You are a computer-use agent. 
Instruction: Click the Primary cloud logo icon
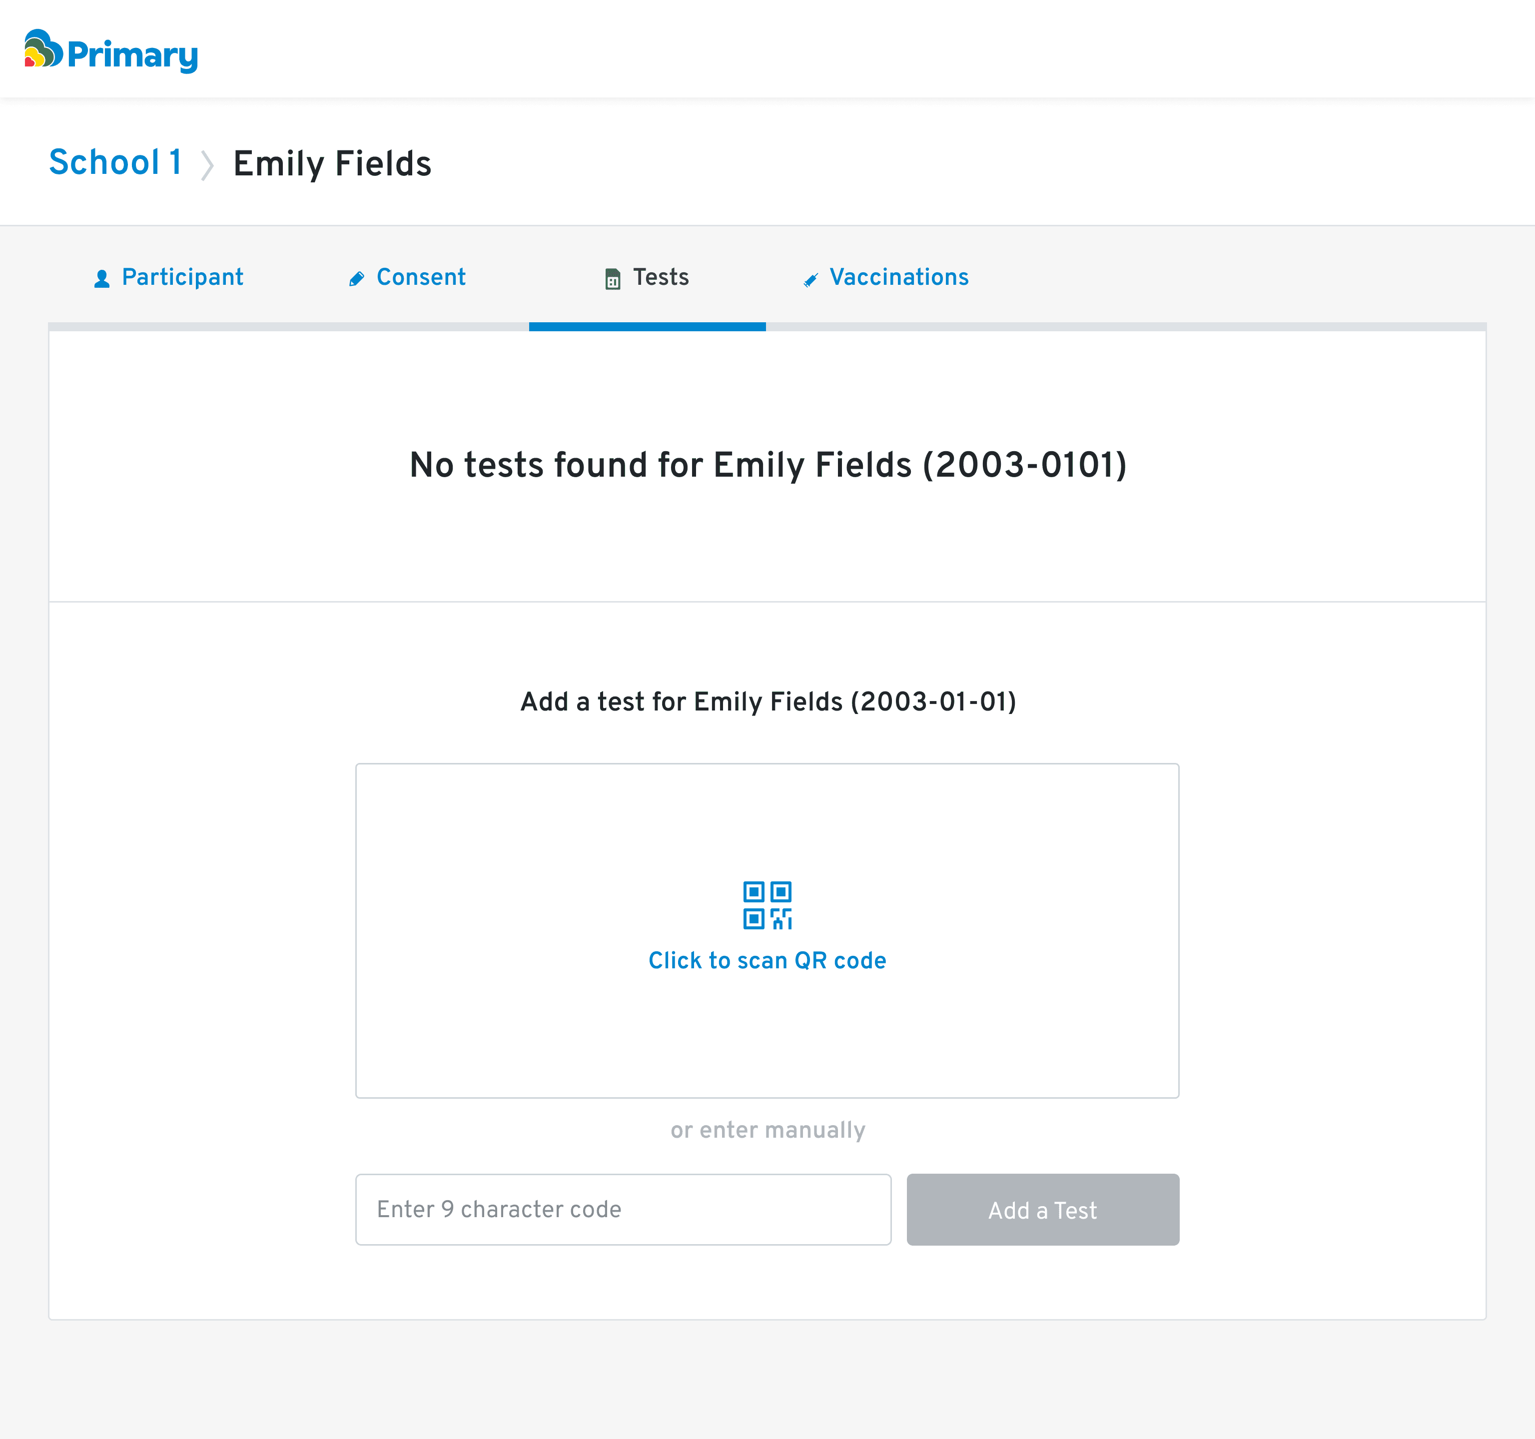(42, 49)
